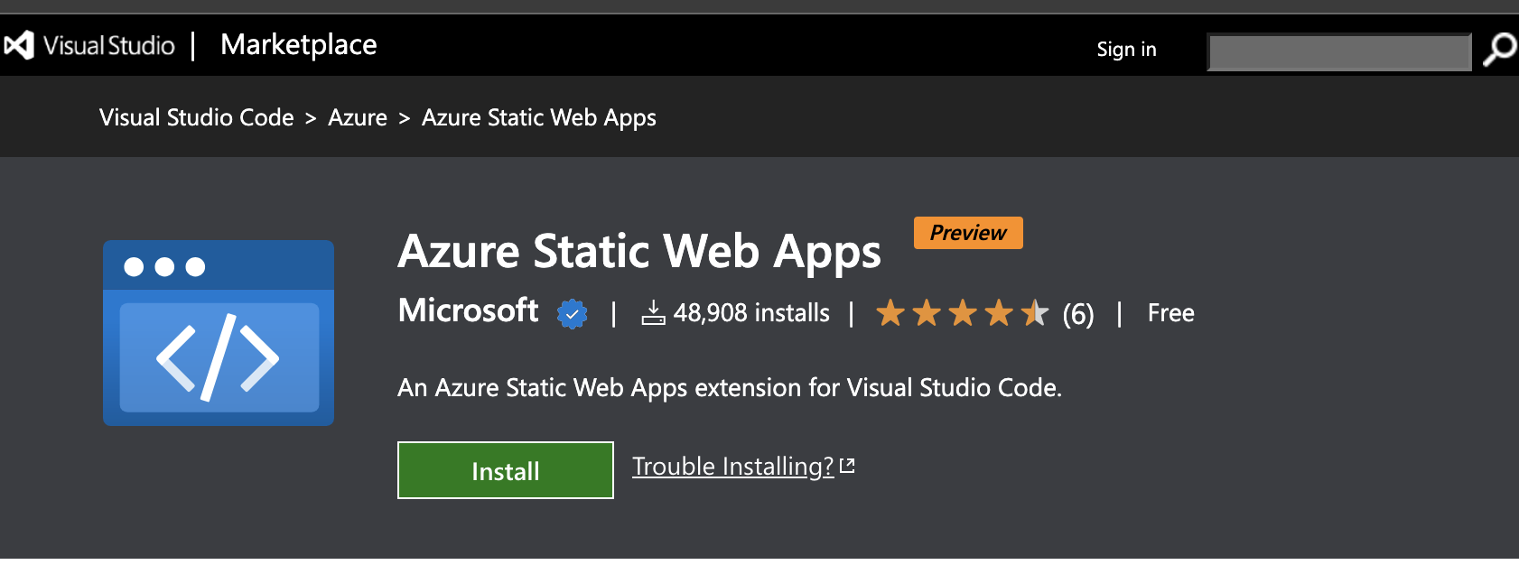
Task: Open the Trouble Installing? link
Action: [733, 467]
